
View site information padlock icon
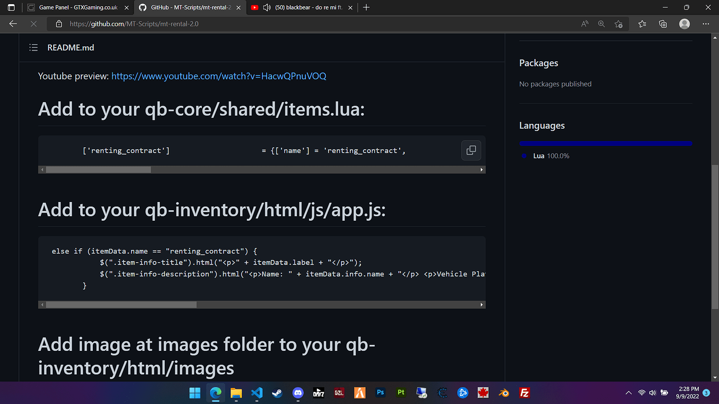59,24
